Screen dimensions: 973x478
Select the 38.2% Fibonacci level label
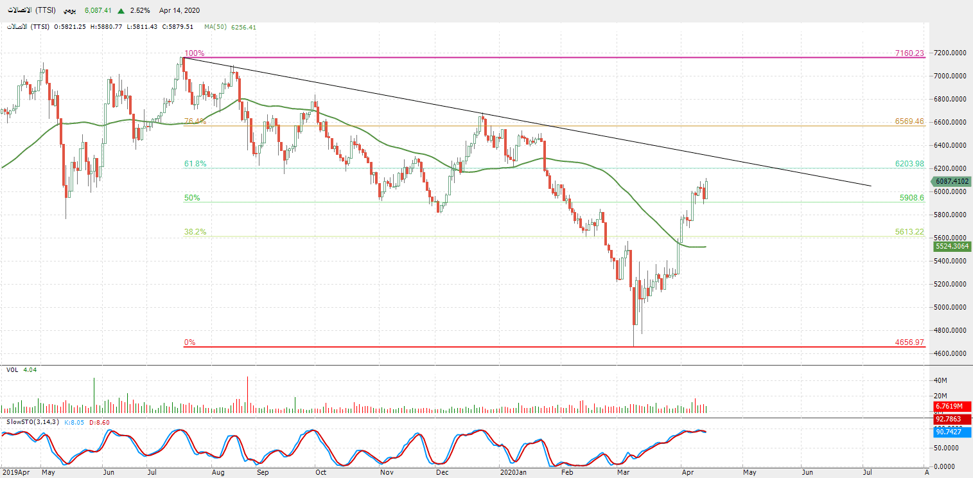(195, 232)
